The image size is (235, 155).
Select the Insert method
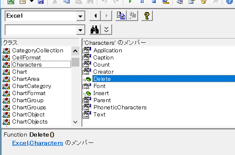tap(101, 93)
